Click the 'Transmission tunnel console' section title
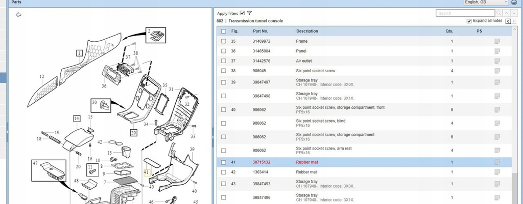Viewport: 523px width, 204px height. point(256,21)
